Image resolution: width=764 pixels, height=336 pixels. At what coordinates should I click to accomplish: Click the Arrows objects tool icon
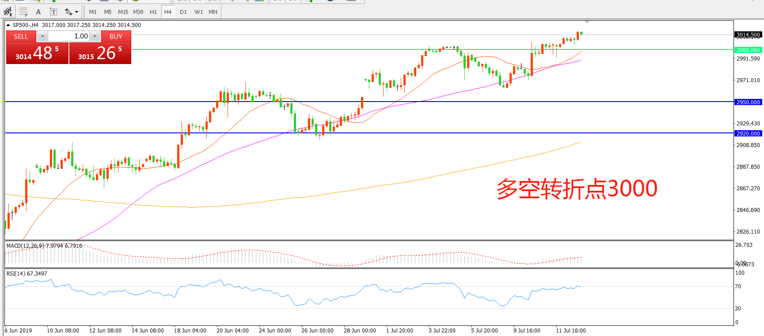pos(68,12)
